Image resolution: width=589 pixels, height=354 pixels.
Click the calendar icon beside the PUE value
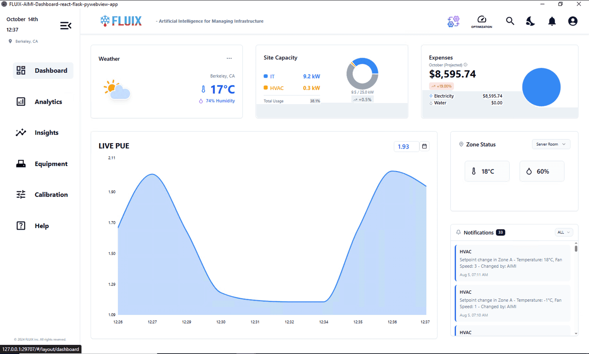(424, 146)
